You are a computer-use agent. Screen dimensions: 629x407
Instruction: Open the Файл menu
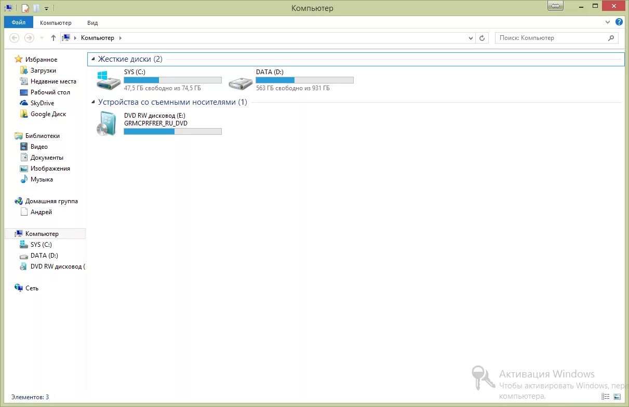18,22
